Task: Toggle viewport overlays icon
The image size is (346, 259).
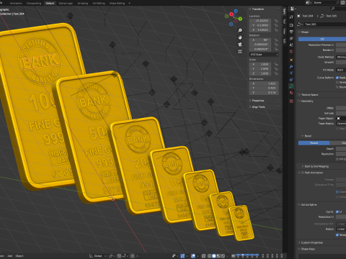Action: pyautogui.click(x=193, y=256)
